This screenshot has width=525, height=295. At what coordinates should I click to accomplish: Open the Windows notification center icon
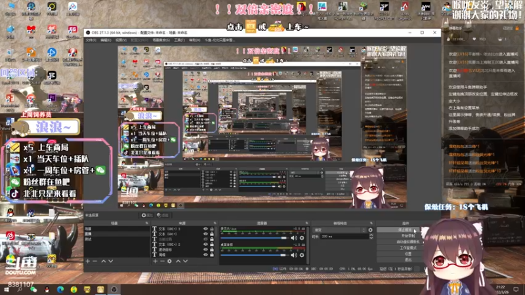516,289
